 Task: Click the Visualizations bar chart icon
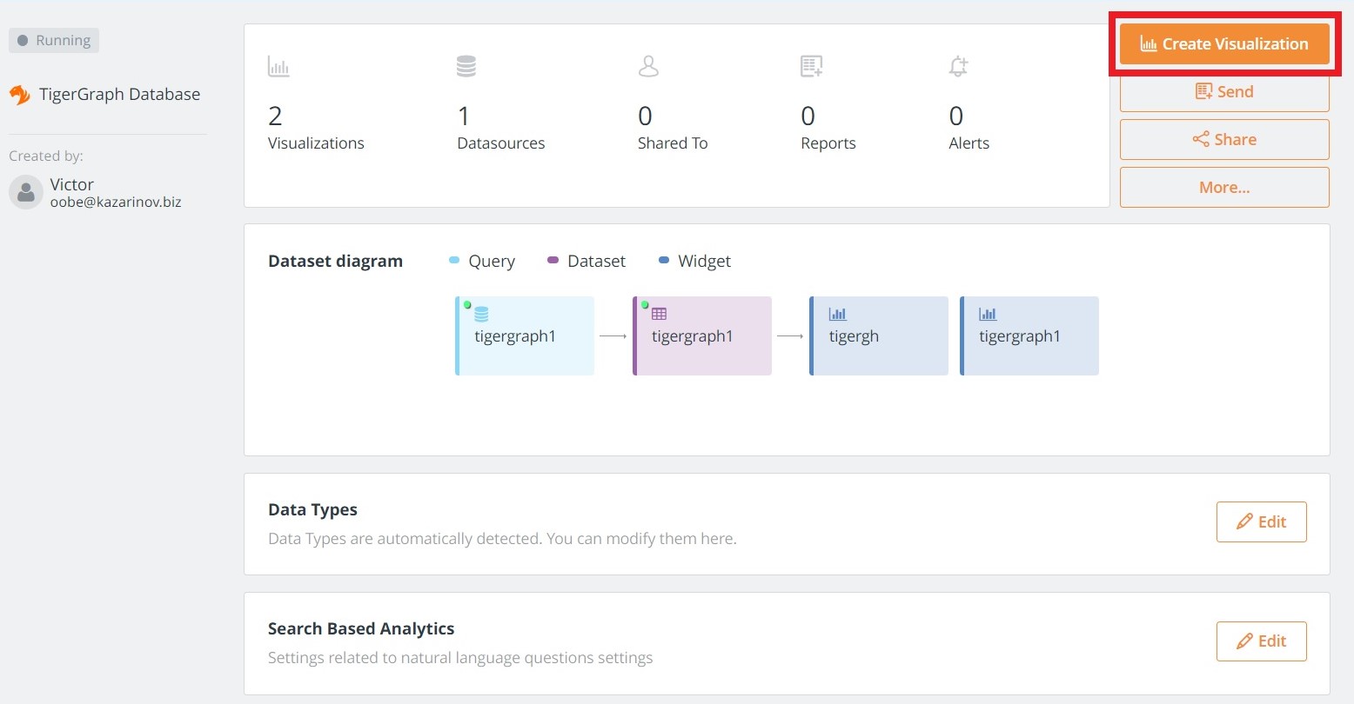pyautogui.click(x=278, y=66)
